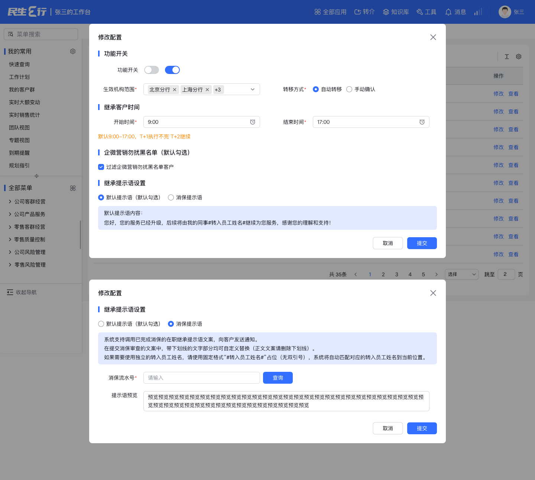Click the signal bars icon in header

tap(478, 12)
